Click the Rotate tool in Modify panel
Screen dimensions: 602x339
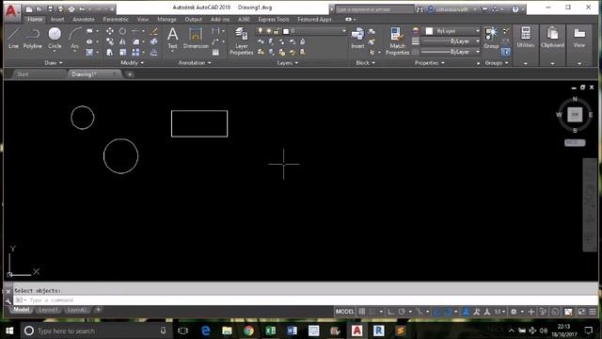pos(122,31)
